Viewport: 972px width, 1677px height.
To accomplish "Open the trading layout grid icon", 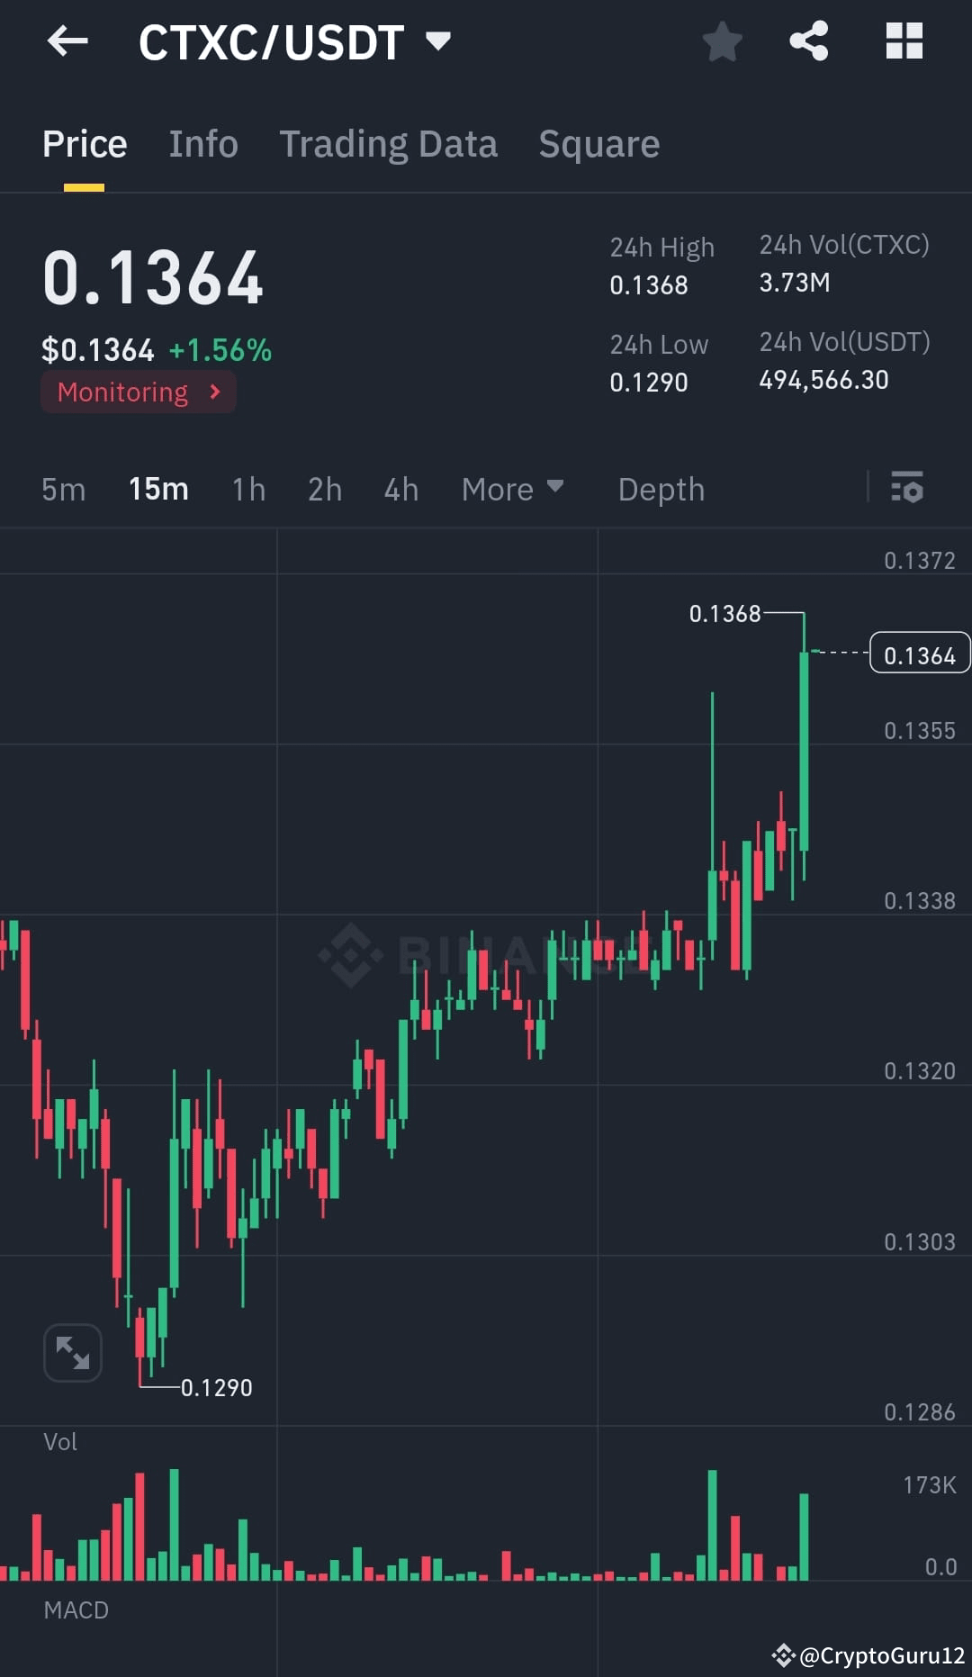I will click(x=904, y=41).
